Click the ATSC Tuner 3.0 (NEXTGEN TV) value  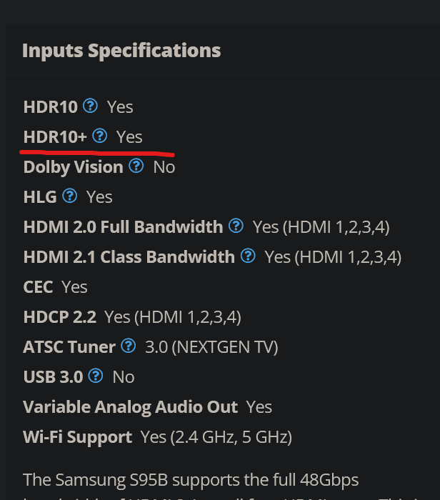pyautogui.click(x=211, y=347)
